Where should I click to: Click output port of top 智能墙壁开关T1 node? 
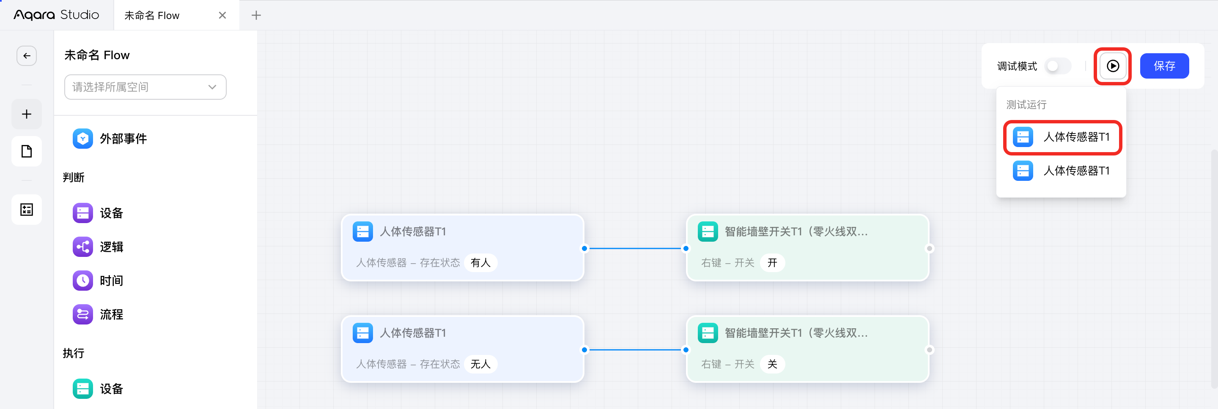tap(929, 248)
